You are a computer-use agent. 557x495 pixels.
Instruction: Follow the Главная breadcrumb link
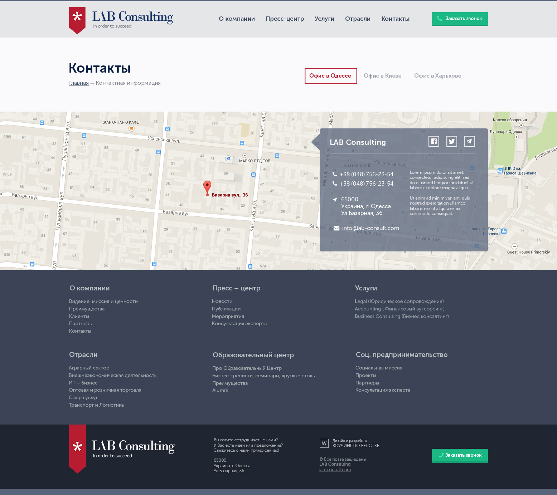point(79,83)
